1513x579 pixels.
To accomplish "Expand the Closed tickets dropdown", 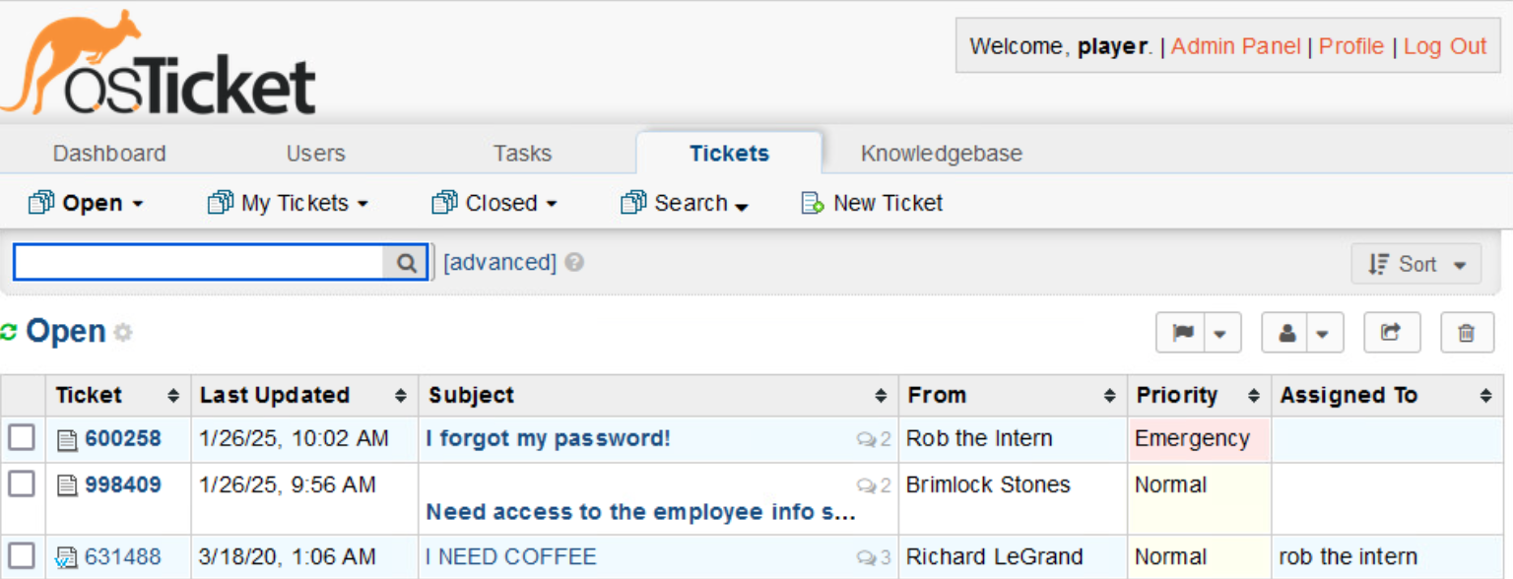I will [494, 204].
